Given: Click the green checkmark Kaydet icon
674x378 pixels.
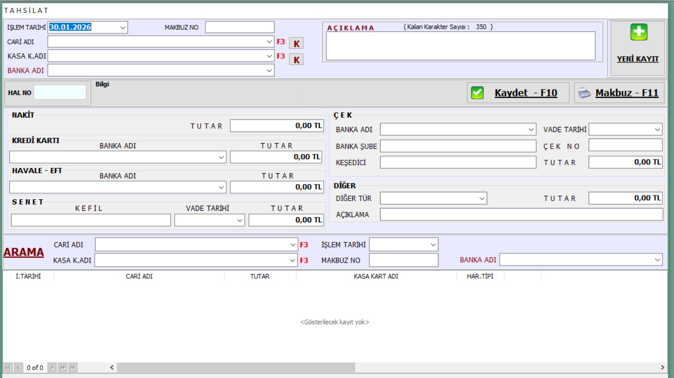Looking at the screenshot, I should 477,93.
